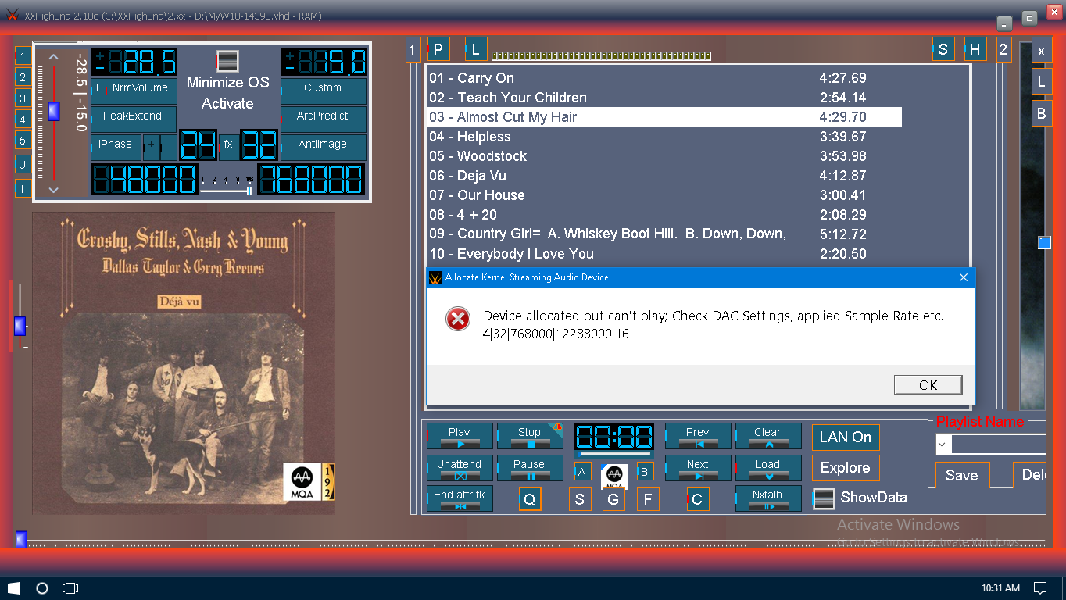Toggle the fx button between 24 and 32

[228, 145]
